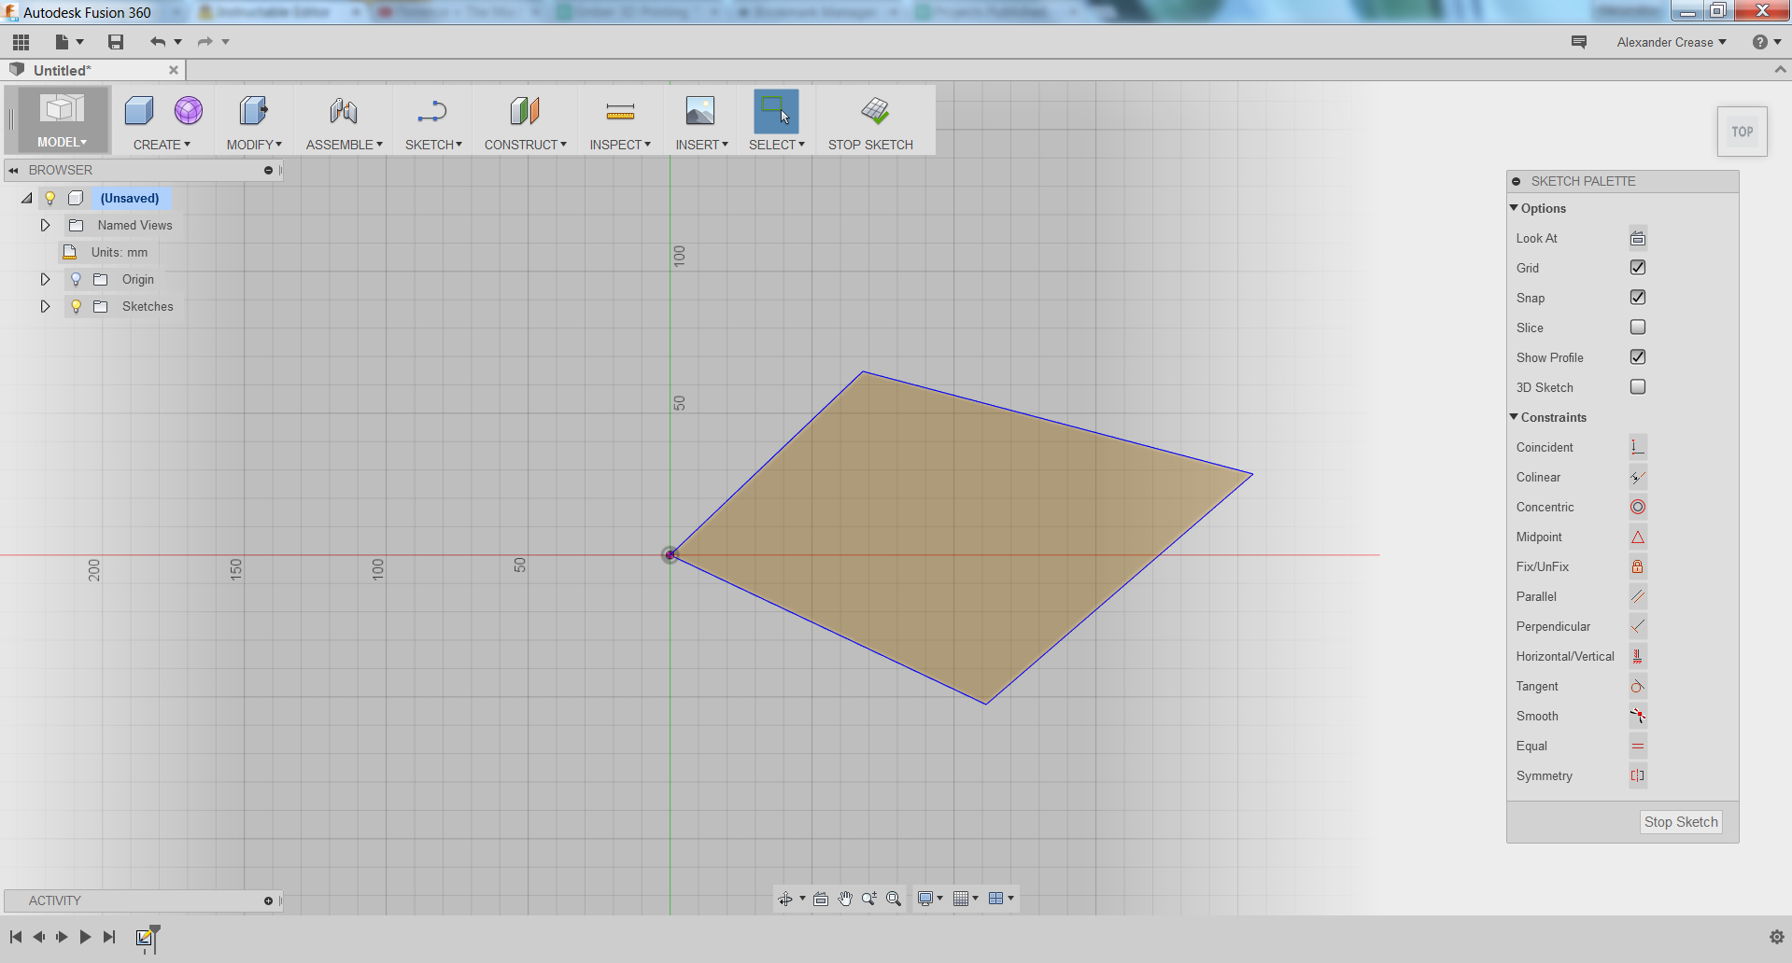The height and width of the screenshot is (963, 1792).
Task: Apply the Concentric constraint
Action: pos(1638,508)
